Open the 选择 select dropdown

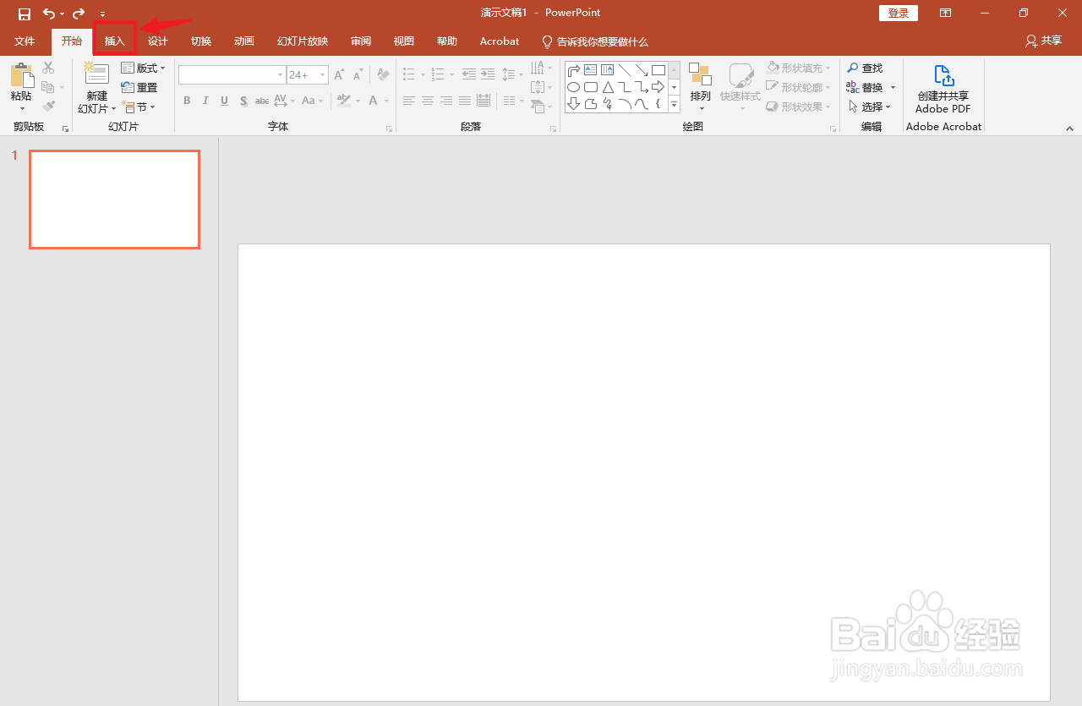tap(870, 107)
